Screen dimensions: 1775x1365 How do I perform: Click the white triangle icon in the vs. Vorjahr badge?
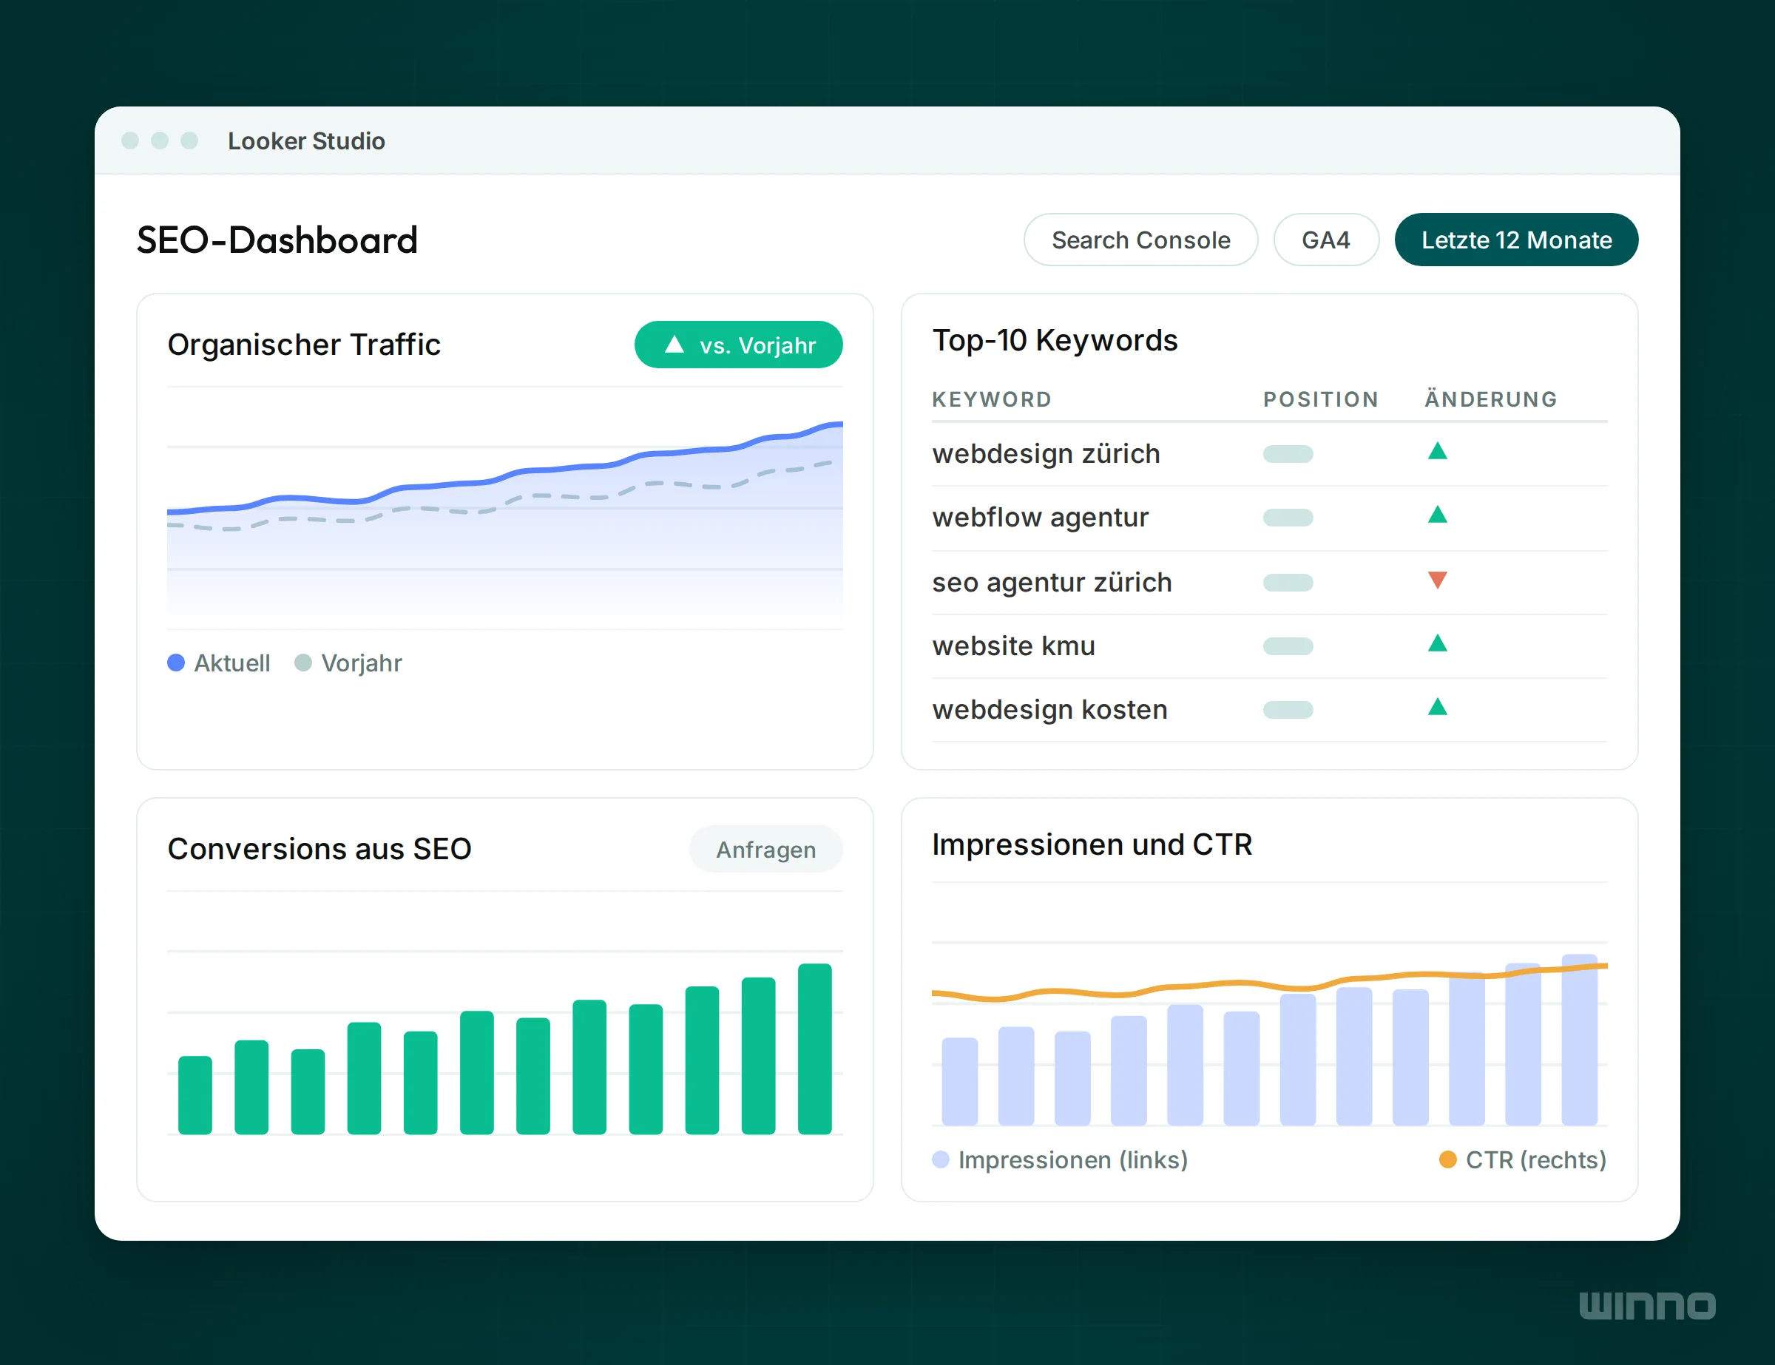pyautogui.click(x=674, y=345)
